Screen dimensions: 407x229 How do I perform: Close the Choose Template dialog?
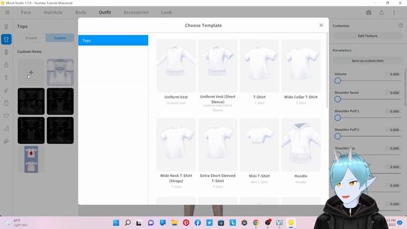click(321, 25)
